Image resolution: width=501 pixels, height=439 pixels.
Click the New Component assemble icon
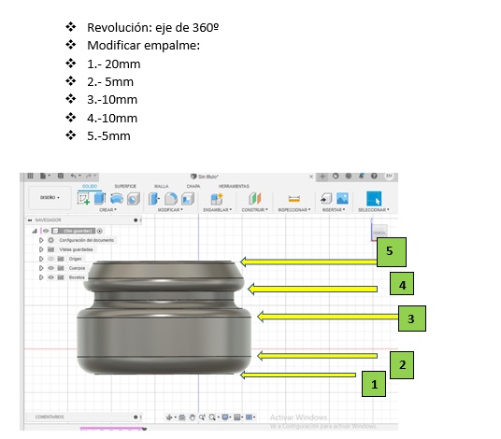point(217,199)
